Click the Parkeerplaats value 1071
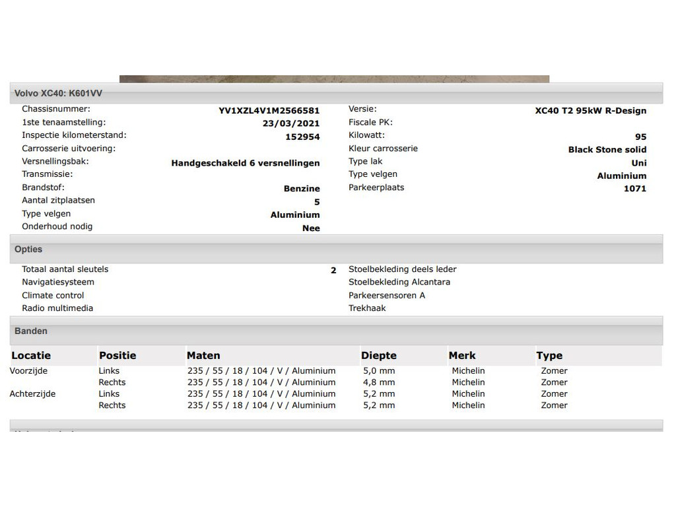 635,189
